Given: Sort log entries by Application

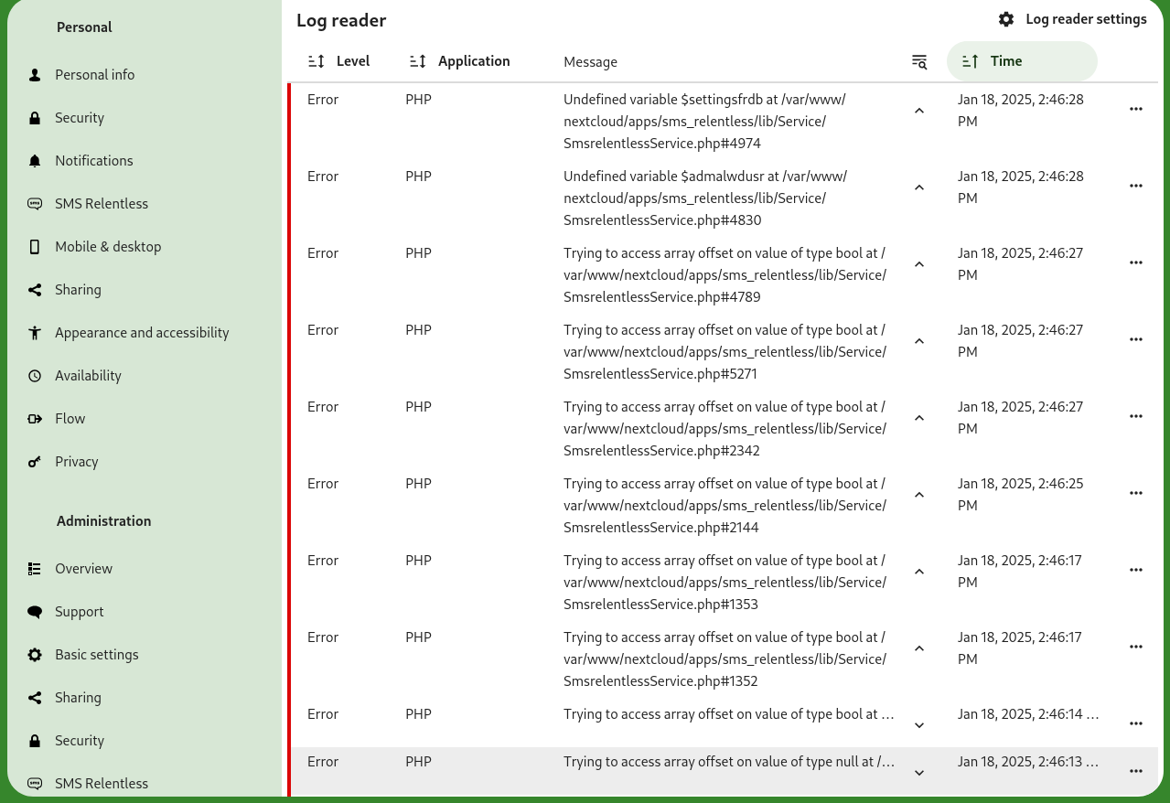Looking at the screenshot, I should pyautogui.click(x=459, y=61).
